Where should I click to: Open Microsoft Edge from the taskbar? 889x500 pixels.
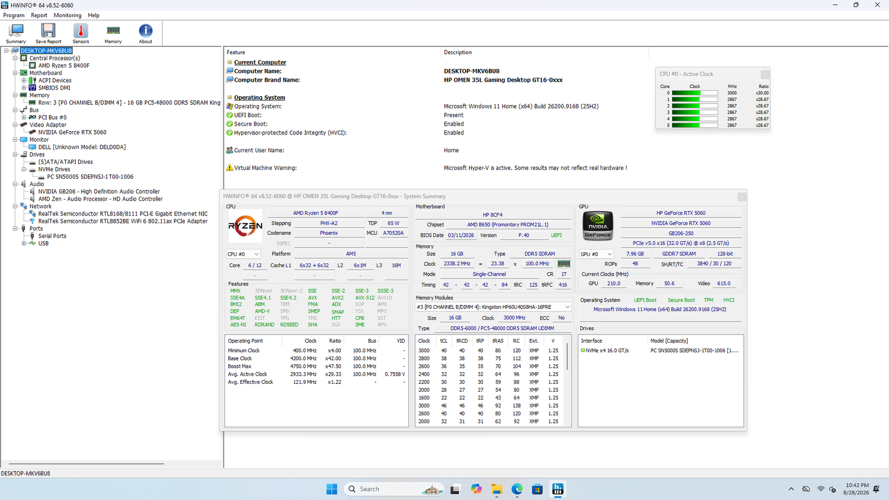pos(517,489)
